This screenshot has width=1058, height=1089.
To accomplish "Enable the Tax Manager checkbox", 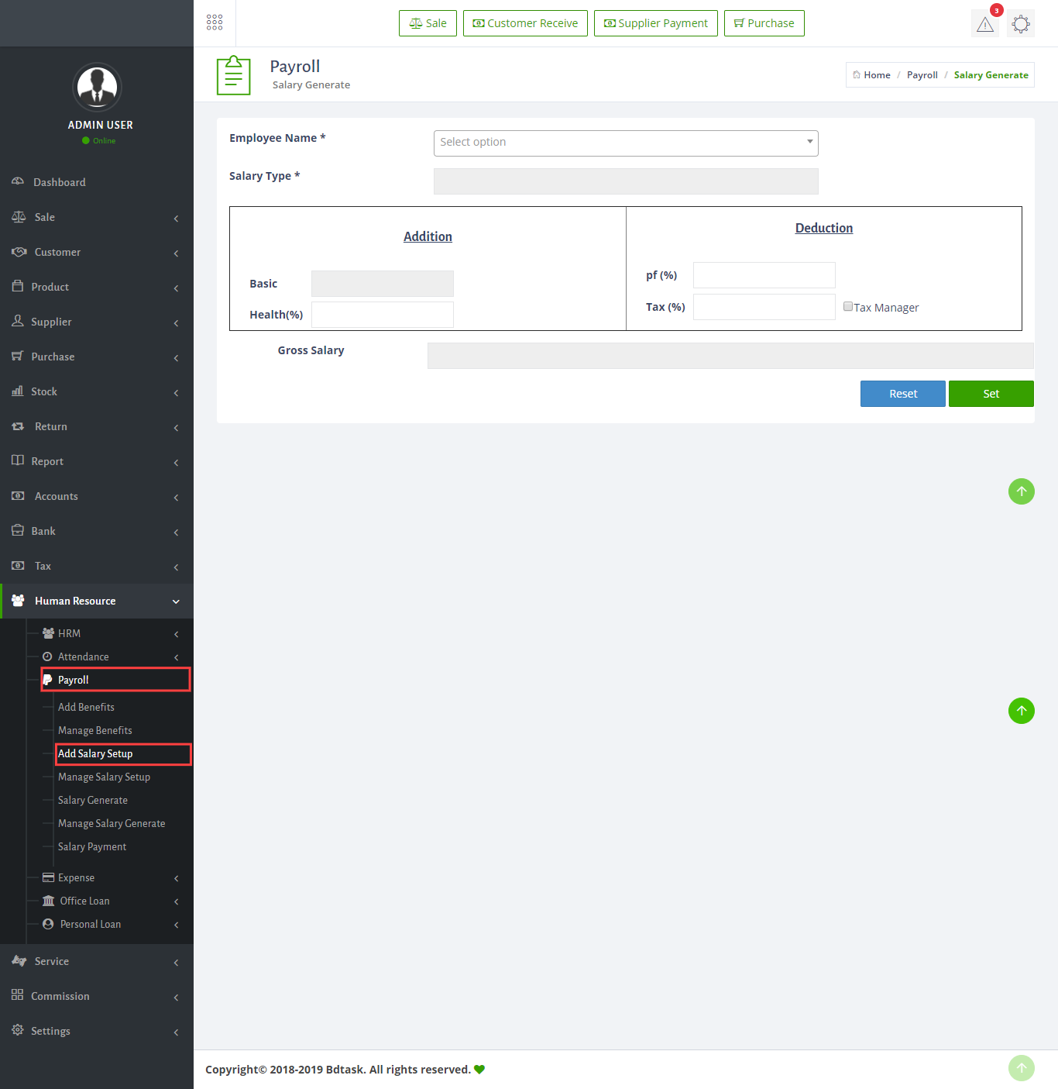I will (848, 307).
